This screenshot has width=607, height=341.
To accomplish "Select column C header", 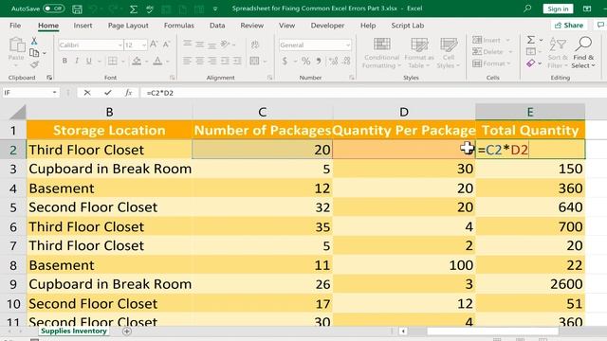I will coord(263,112).
